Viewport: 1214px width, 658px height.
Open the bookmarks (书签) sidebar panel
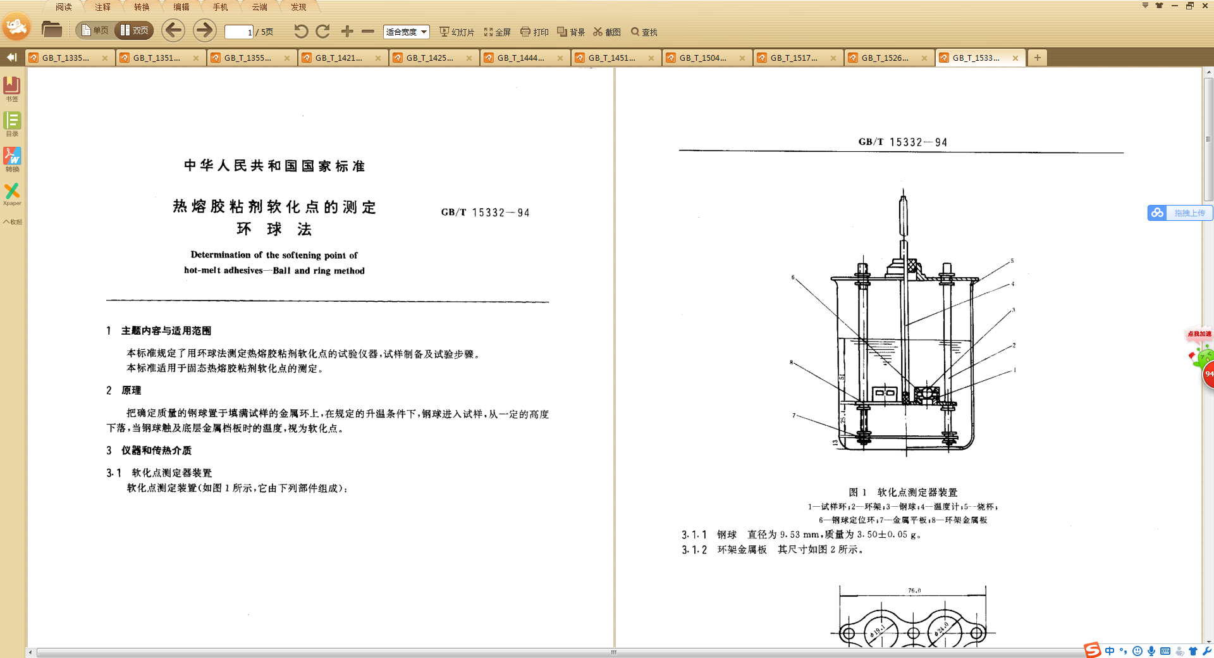coord(12,89)
